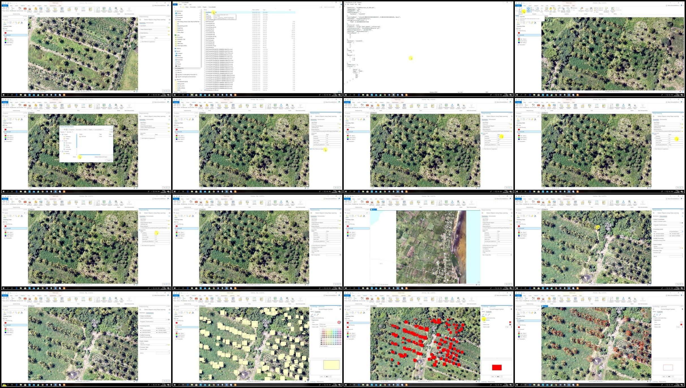In bottom-right frame, click Raster Analysis icon
The height and width of the screenshot is (388, 686).
pos(554,299)
